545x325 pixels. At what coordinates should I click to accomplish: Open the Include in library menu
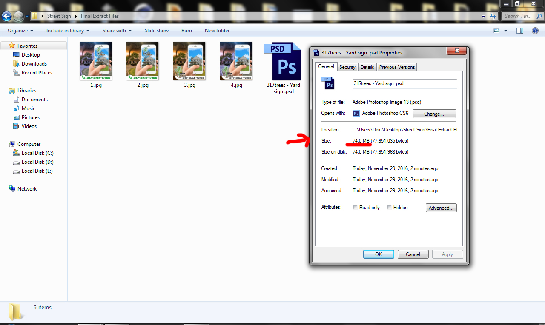pos(68,31)
